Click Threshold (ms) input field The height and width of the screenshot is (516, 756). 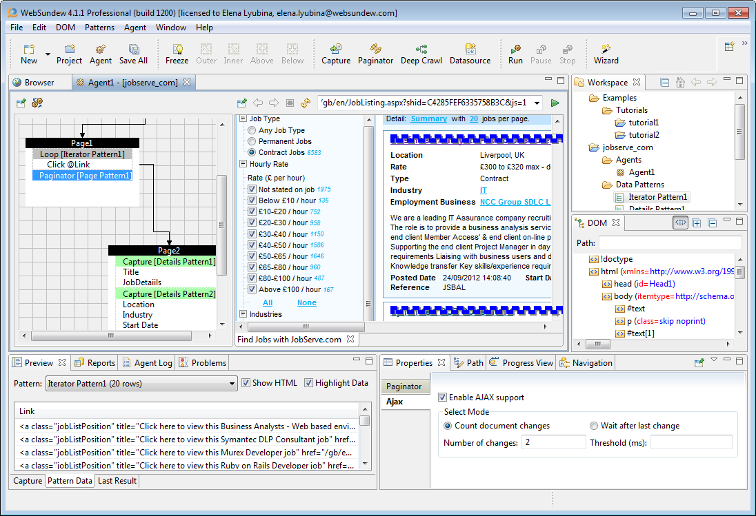pyautogui.click(x=691, y=442)
